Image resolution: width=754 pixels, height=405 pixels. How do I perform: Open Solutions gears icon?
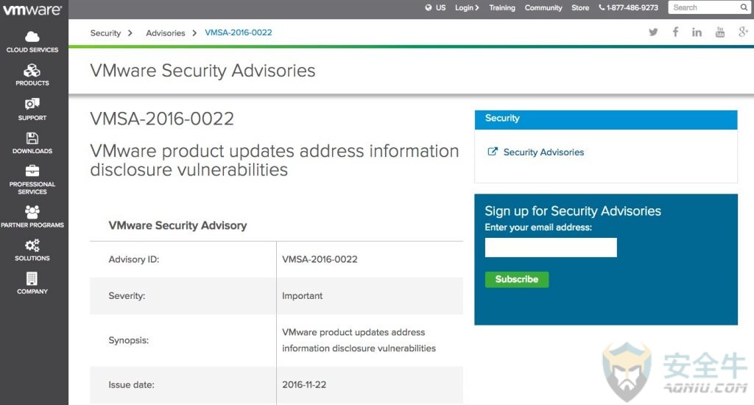coord(32,245)
